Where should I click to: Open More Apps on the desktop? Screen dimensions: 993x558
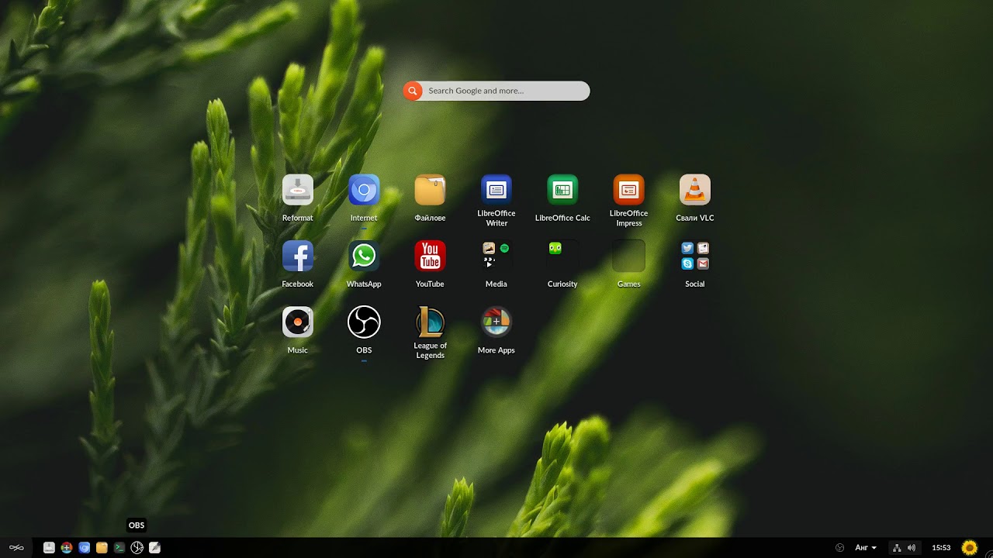(496, 322)
